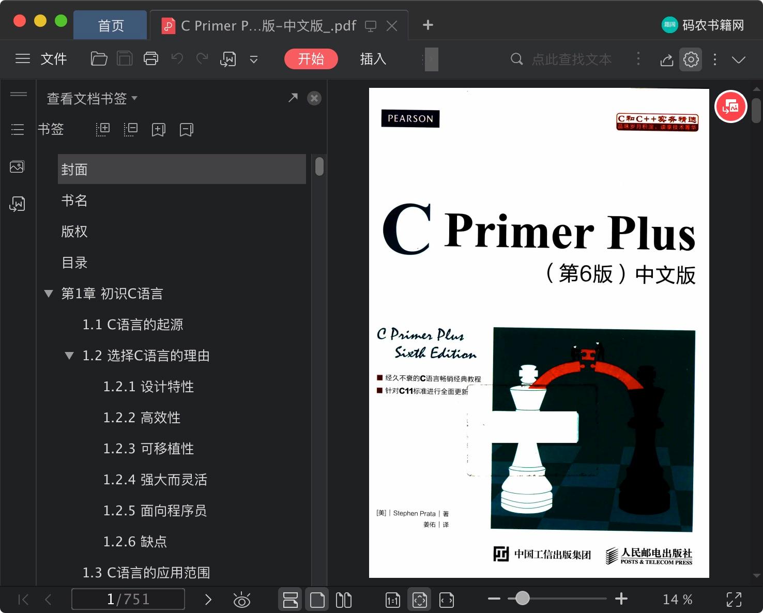
Task: Toggle eye-protection reading mode
Action: click(242, 599)
